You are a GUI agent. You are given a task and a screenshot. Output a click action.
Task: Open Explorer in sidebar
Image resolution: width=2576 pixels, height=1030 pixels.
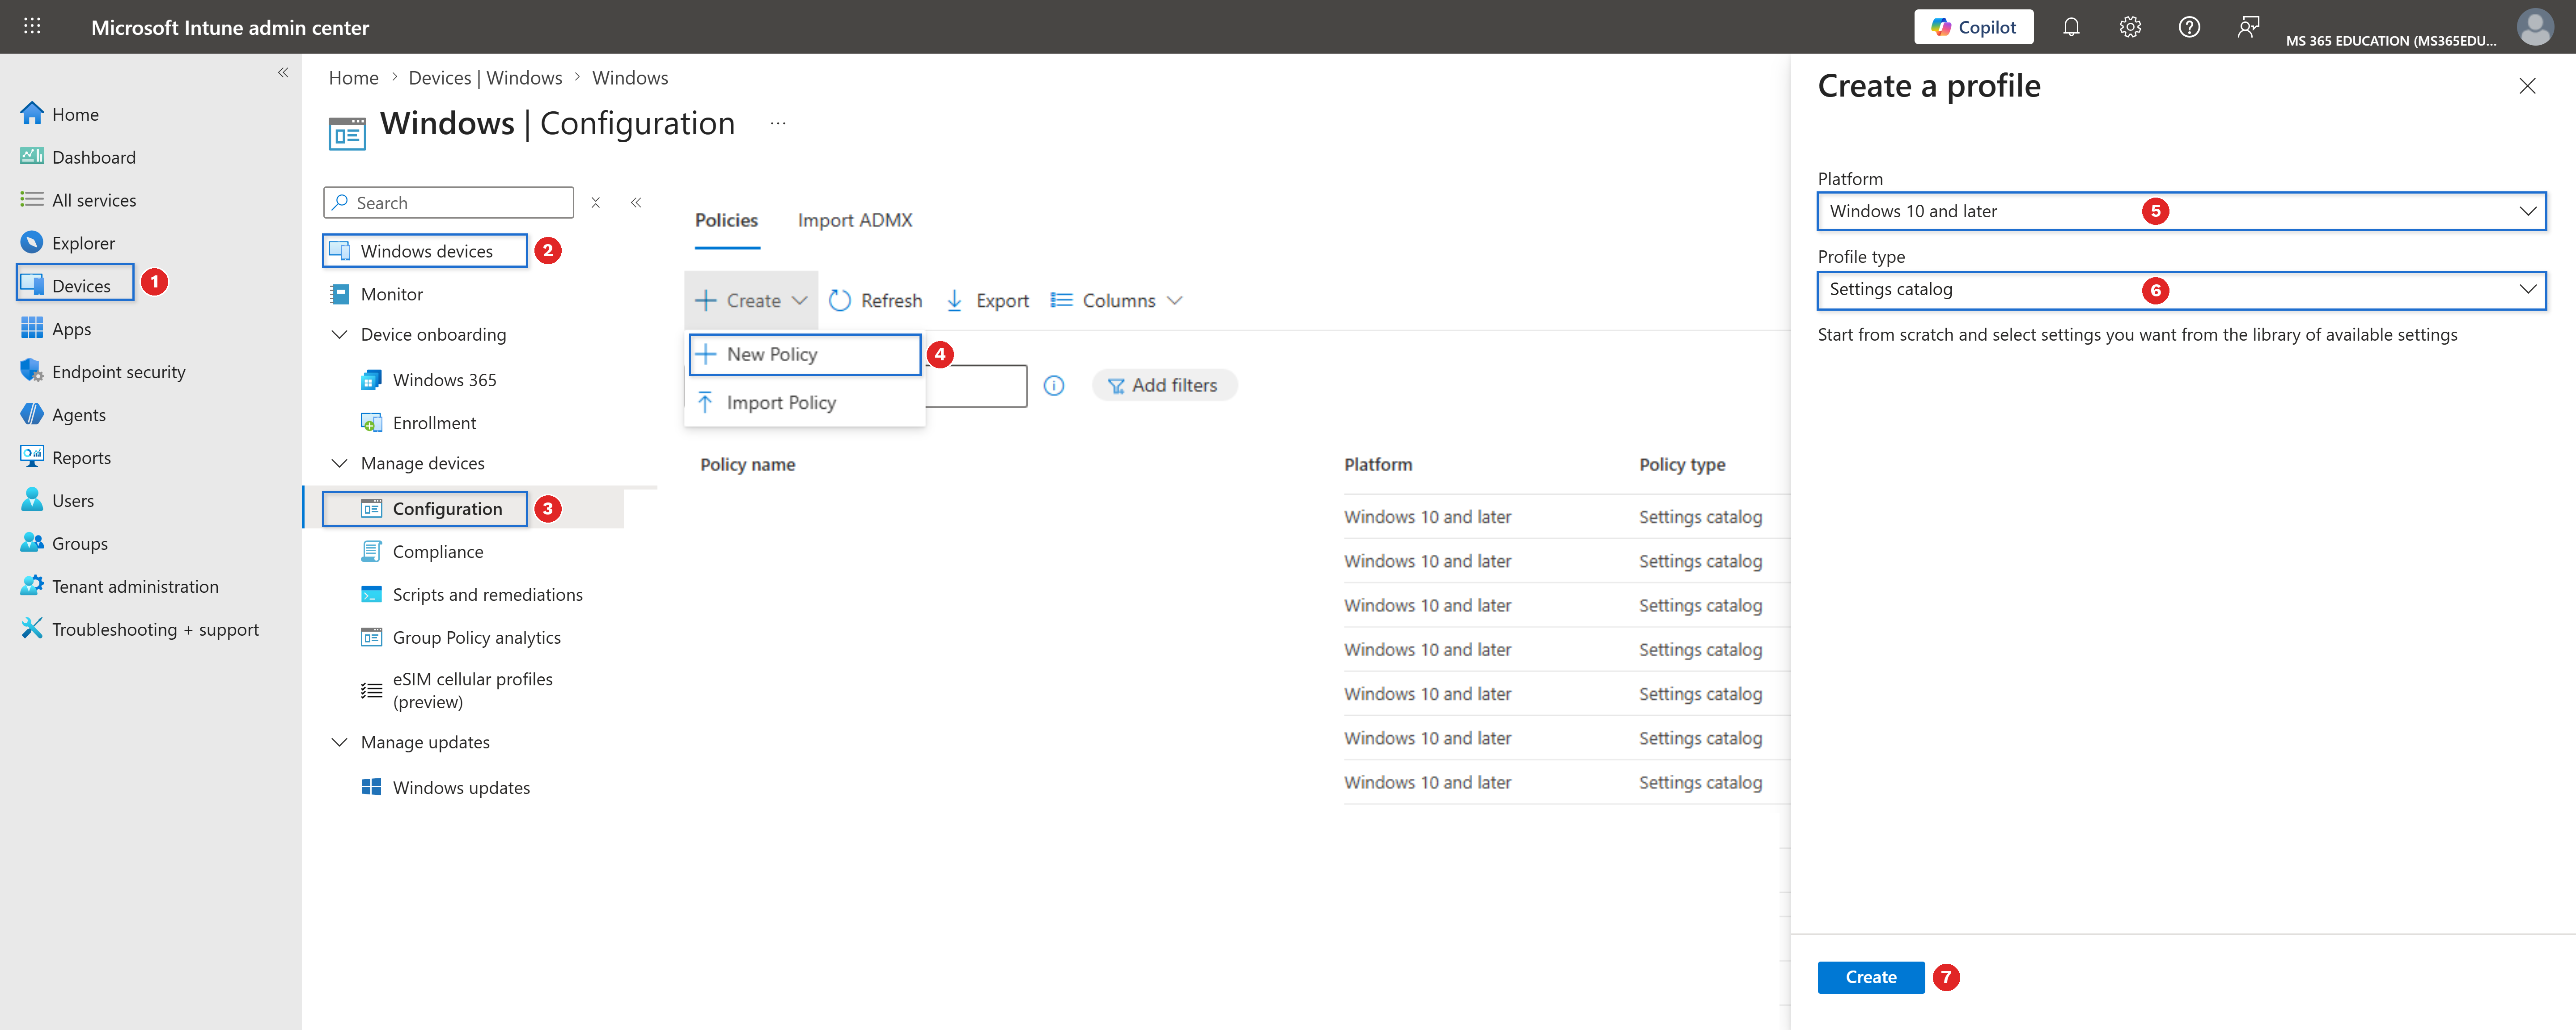pos(68,243)
